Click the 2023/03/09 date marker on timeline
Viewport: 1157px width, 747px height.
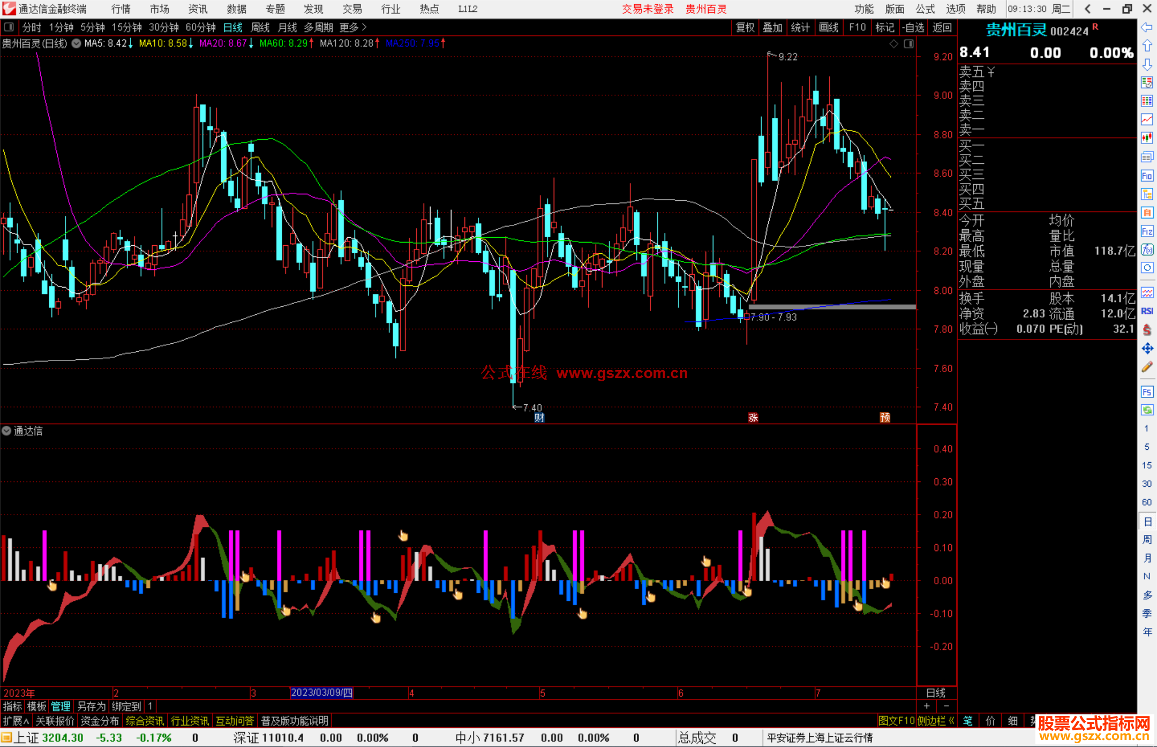(321, 693)
